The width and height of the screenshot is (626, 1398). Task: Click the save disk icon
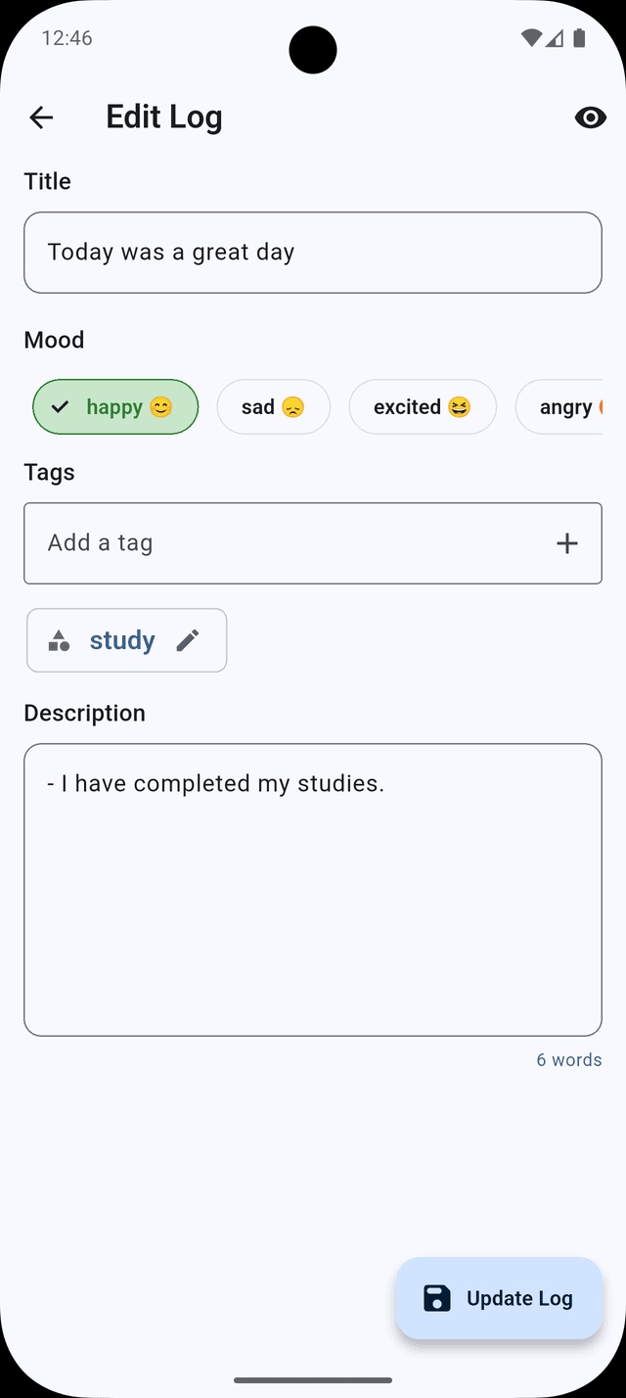437,1298
